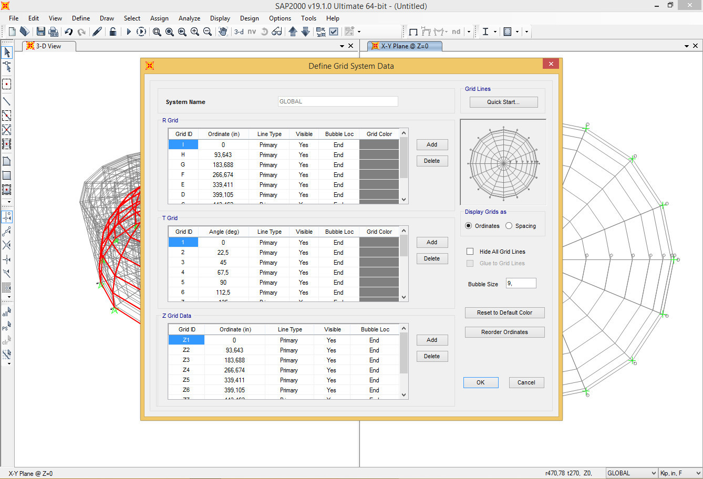This screenshot has height=479, width=703.
Task: Click OK in Define Grid System dialog
Action: pos(481,382)
